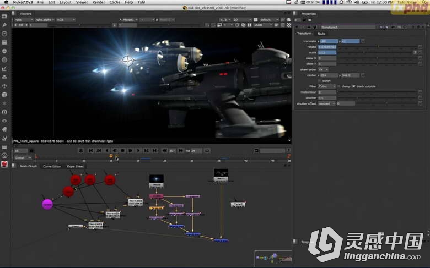Open the Filter nodes toolbar menu
This screenshot has width=430, height=268.
[x=4, y=60]
